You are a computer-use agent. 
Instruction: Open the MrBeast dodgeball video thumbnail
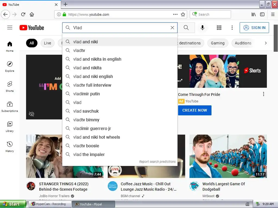pyautogui.click(x=228, y=156)
